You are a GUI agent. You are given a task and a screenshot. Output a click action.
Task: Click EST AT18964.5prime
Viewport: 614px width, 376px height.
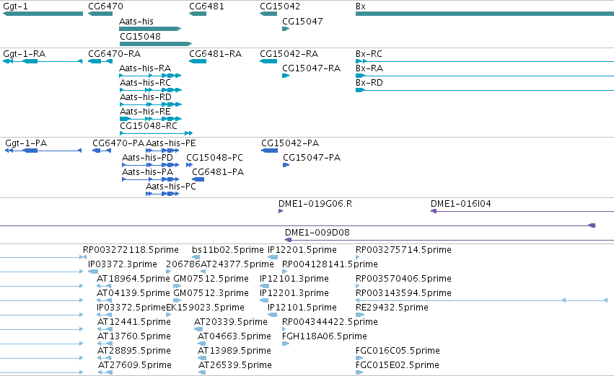point(133,279)
